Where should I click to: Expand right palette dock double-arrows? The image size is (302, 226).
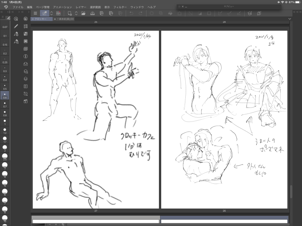[x=297, y=12]
